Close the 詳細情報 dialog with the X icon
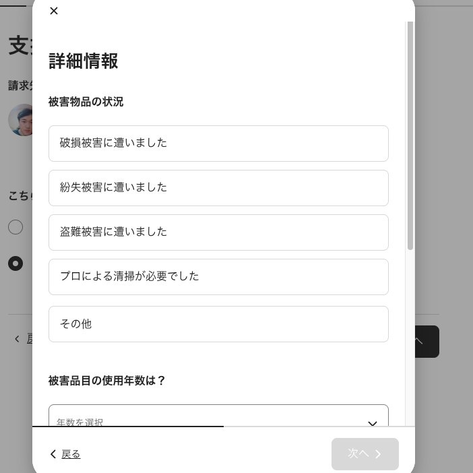 click(x=54, y=11)
